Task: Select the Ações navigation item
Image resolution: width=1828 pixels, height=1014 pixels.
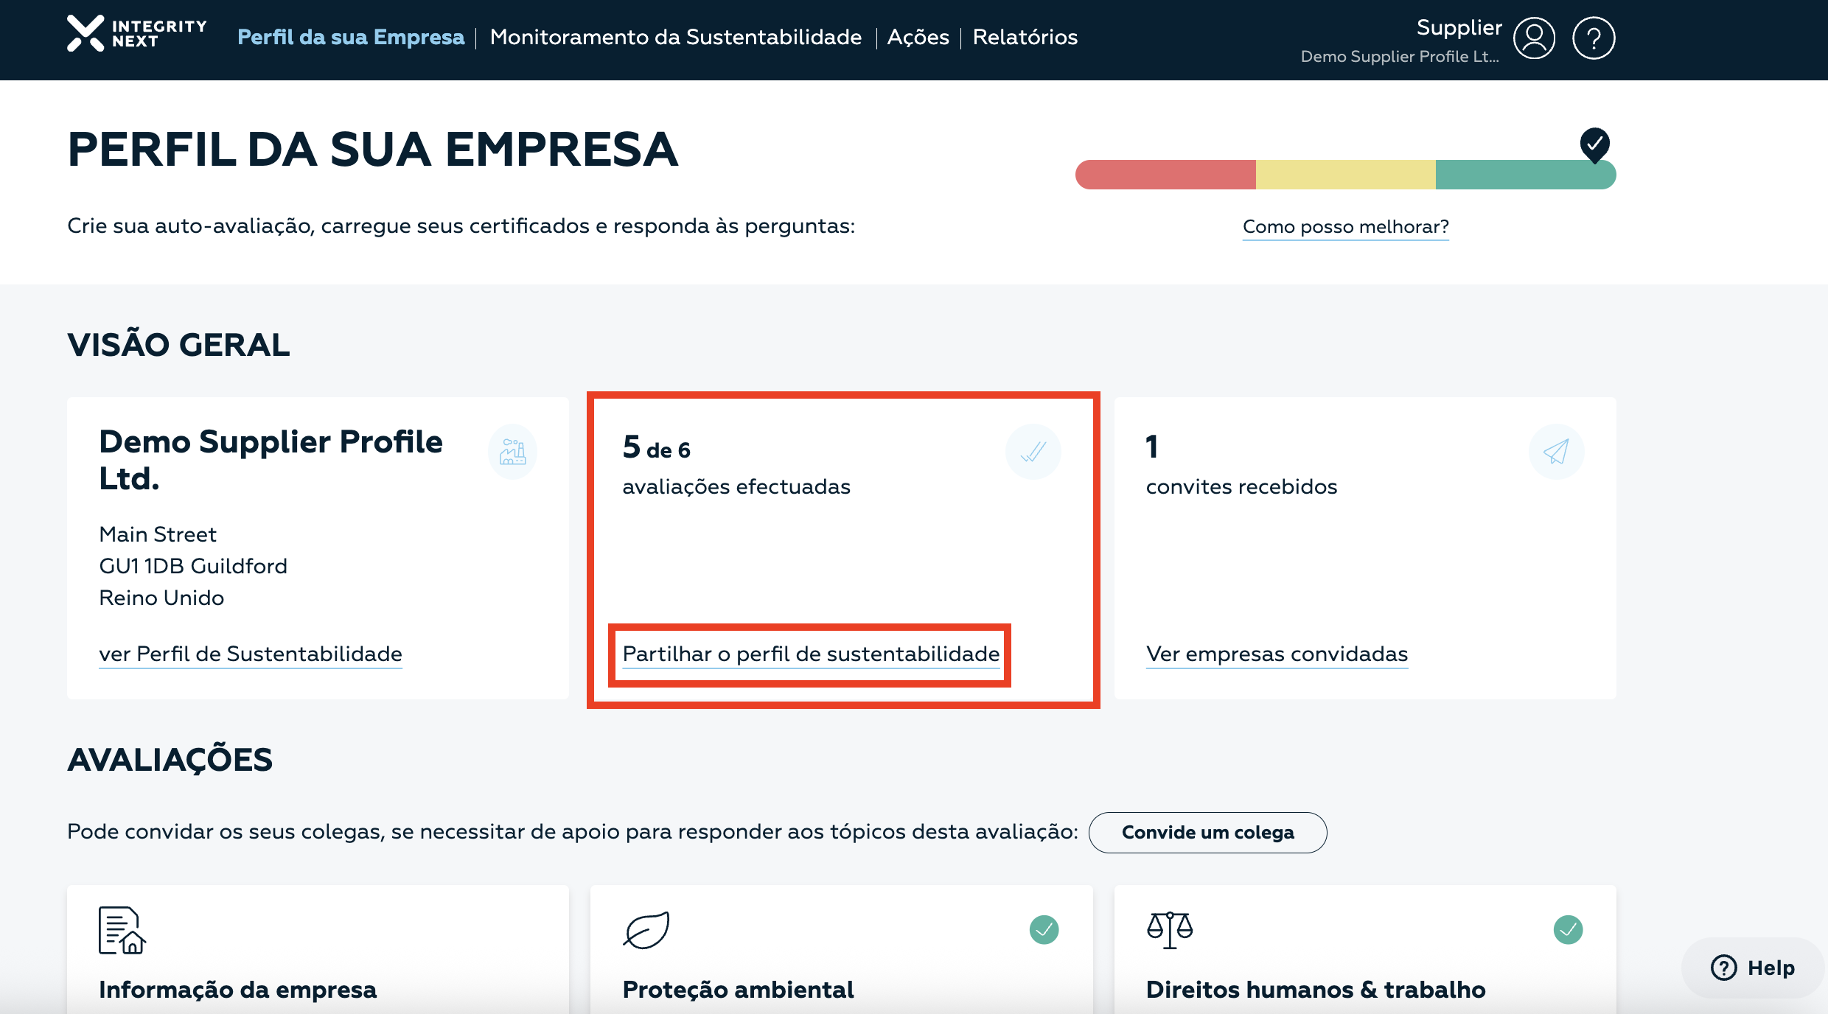Action: [x=918, y=37]
